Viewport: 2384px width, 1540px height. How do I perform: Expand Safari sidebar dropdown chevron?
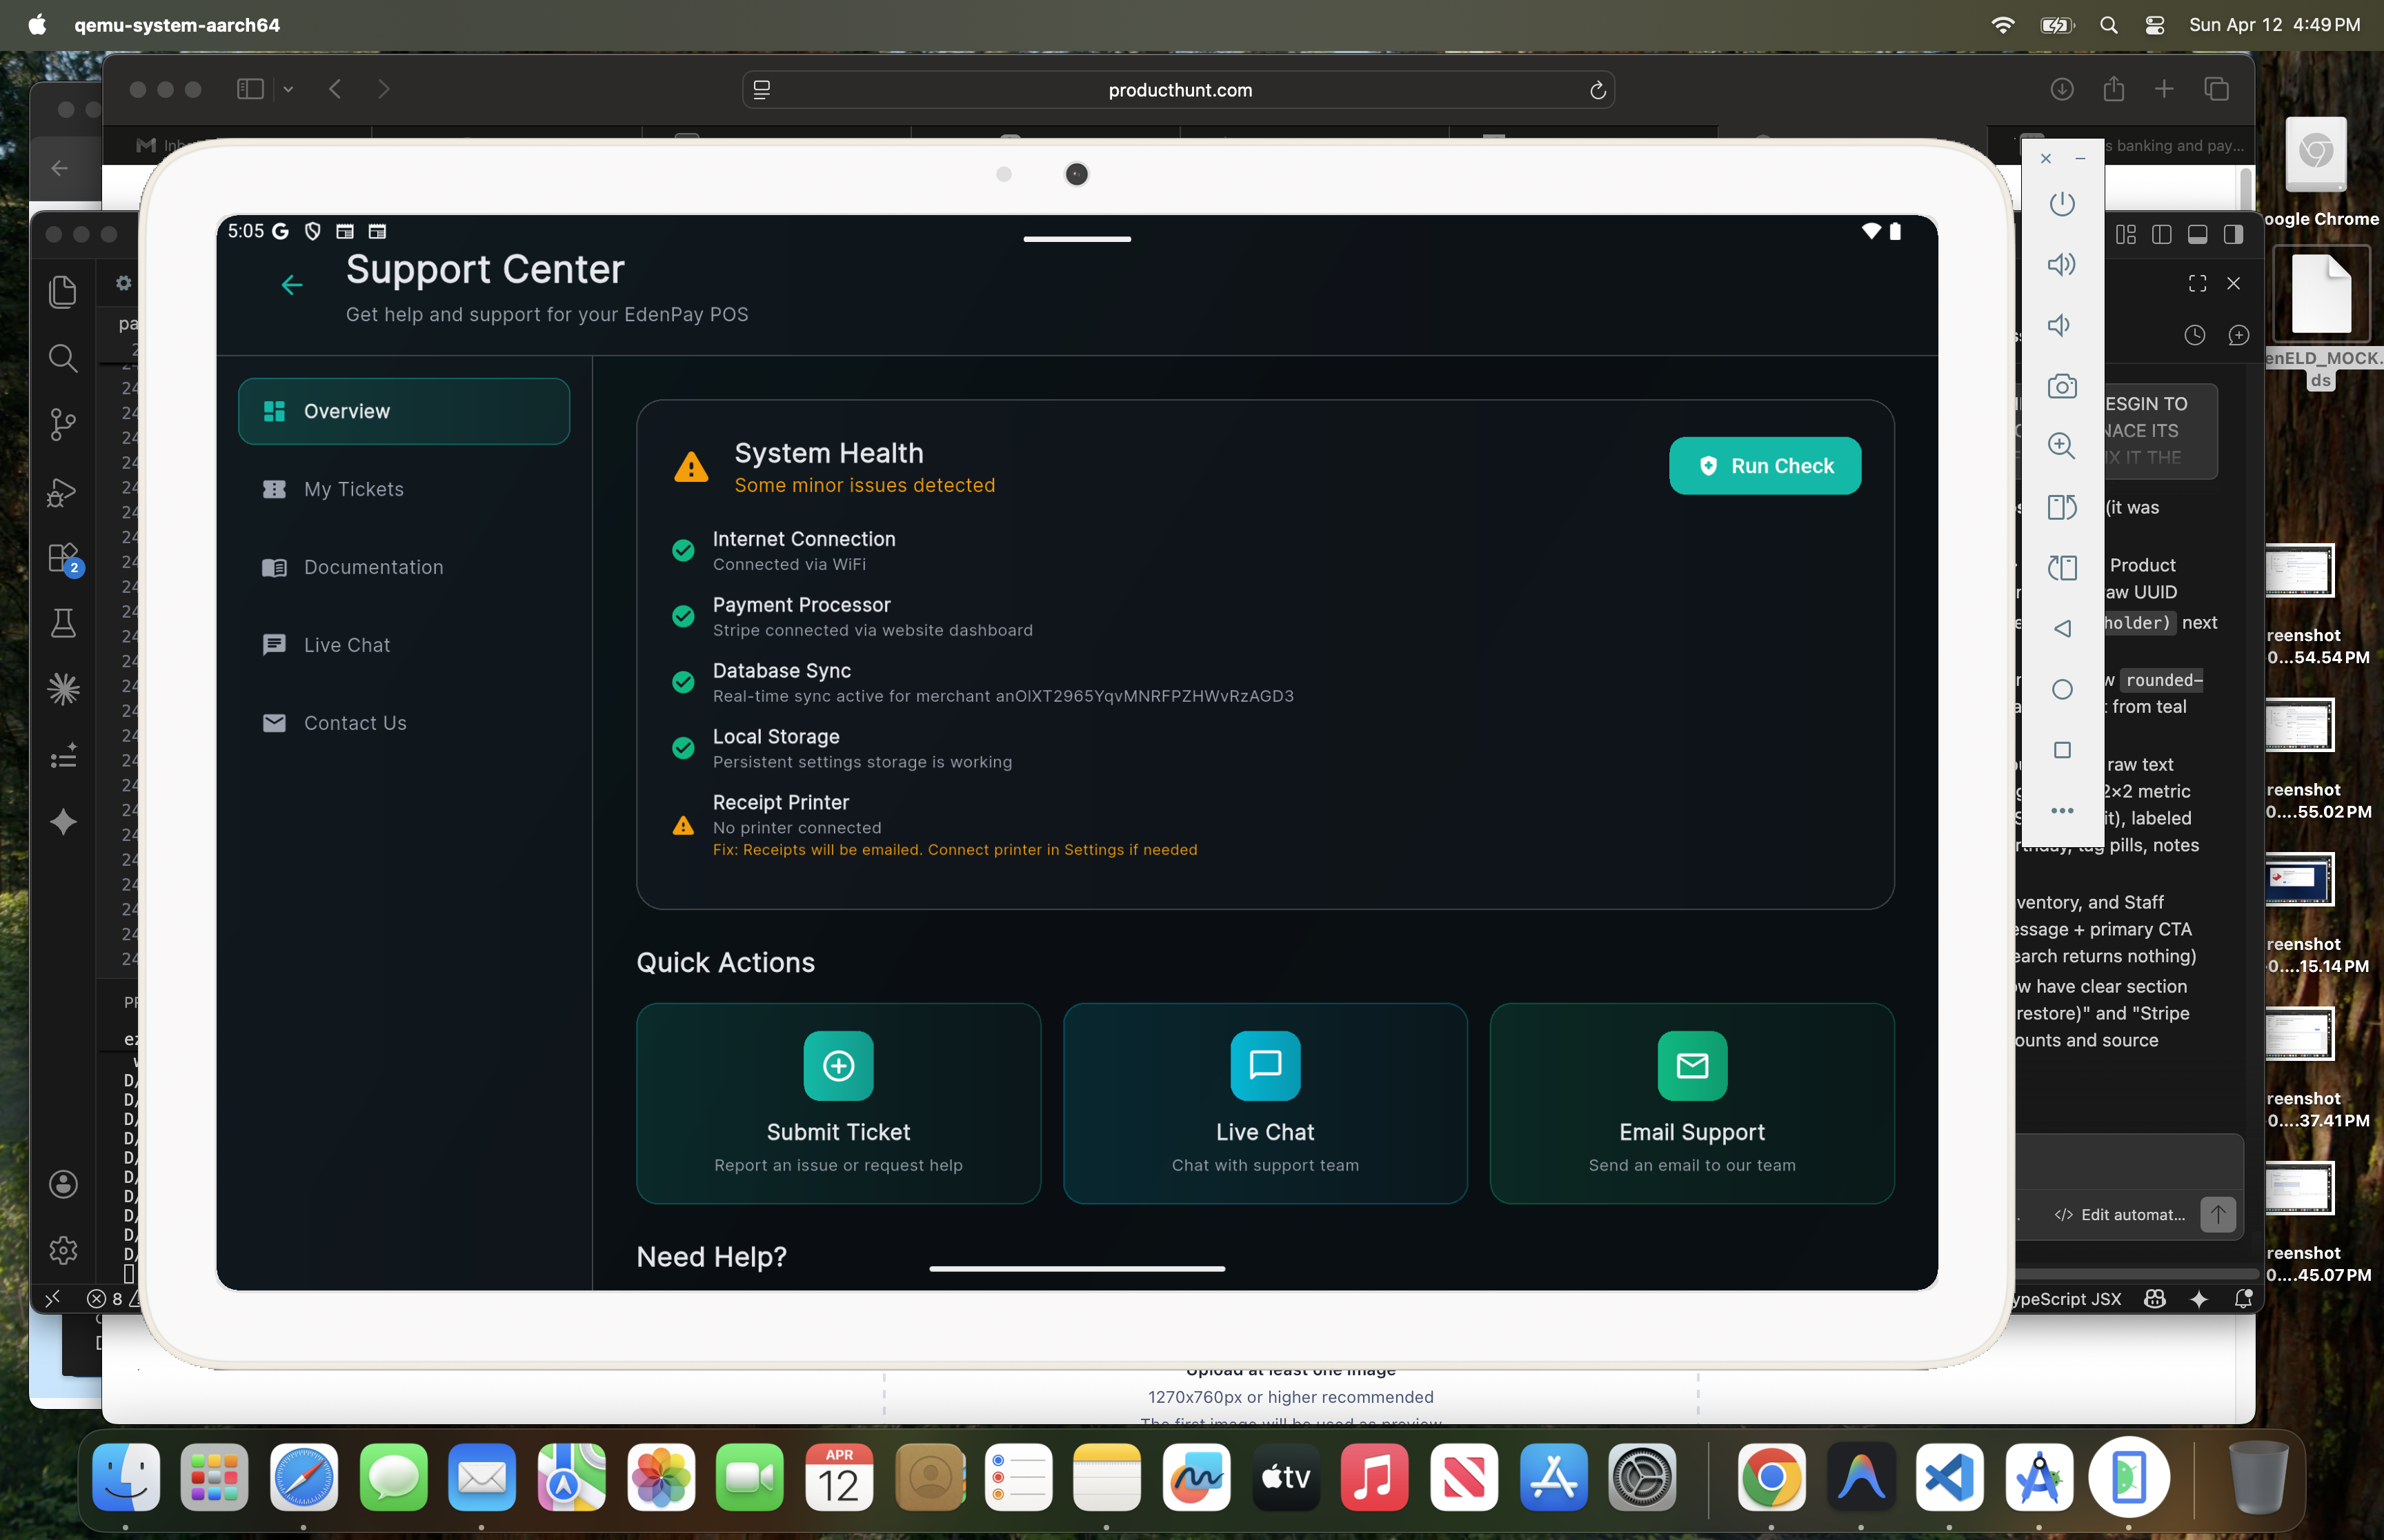pos(288,90)
